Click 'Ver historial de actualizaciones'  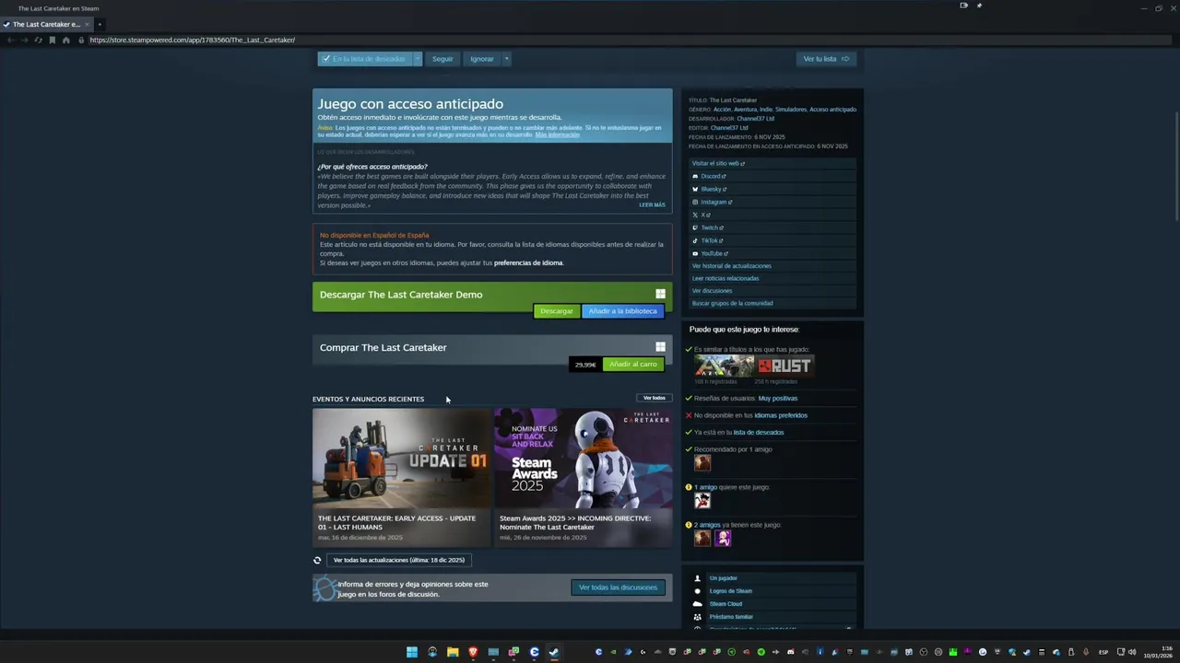pos(732,266)
